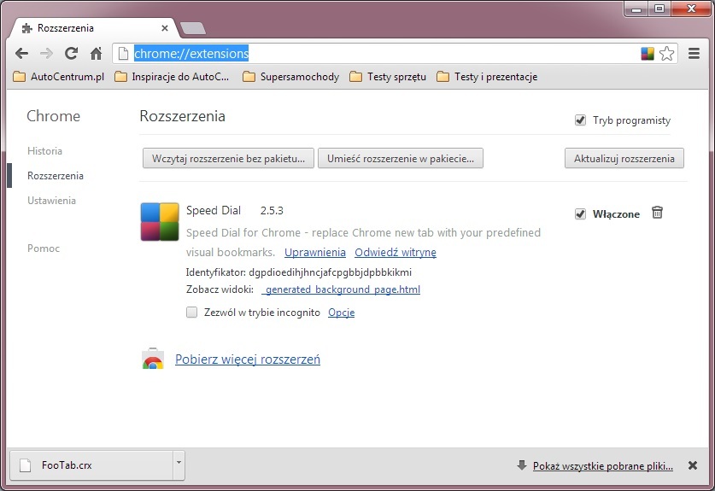Select Rozszerzenia in the sidebar
This screenshot has width=715, height=491.
[56, 176]
